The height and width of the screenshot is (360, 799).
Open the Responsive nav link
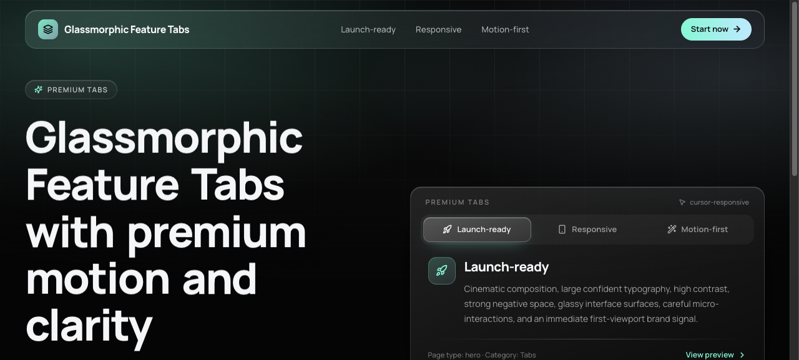tap(439, 29)
